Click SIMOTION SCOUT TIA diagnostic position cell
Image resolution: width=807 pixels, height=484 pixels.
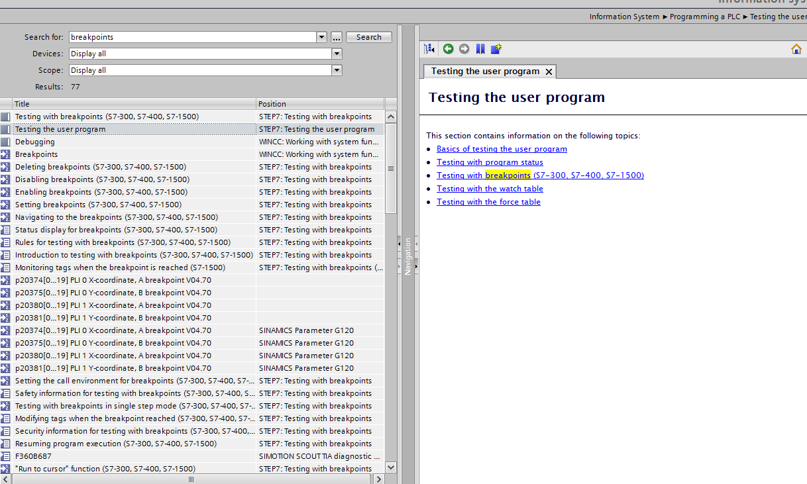pyautogui.click(x=320, y=456)
